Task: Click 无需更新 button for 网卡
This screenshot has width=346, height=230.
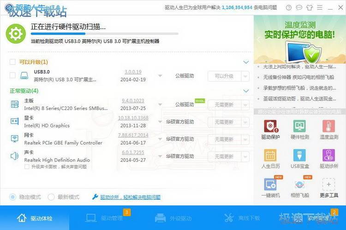Action: (x=224, y=139)
